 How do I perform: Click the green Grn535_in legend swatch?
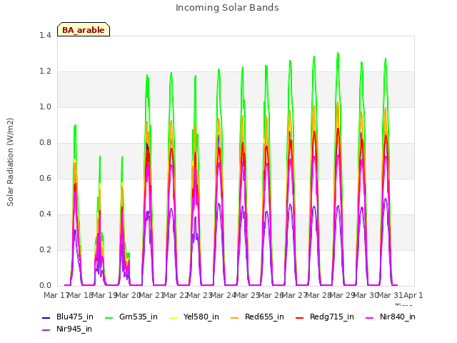pos(109,317)
